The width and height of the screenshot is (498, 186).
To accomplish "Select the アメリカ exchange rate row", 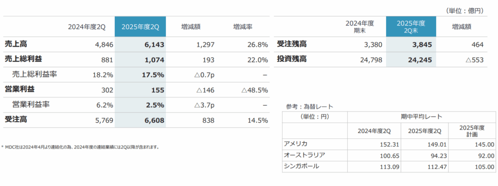I will pos(389,144).
